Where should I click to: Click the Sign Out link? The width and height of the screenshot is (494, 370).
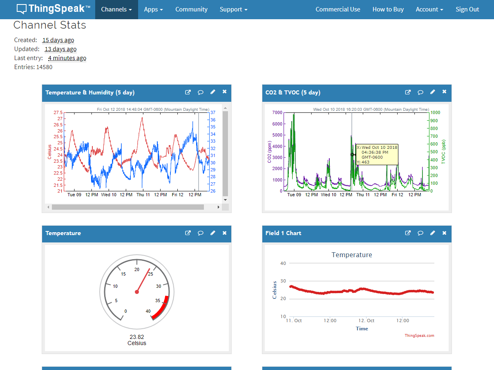467,9
